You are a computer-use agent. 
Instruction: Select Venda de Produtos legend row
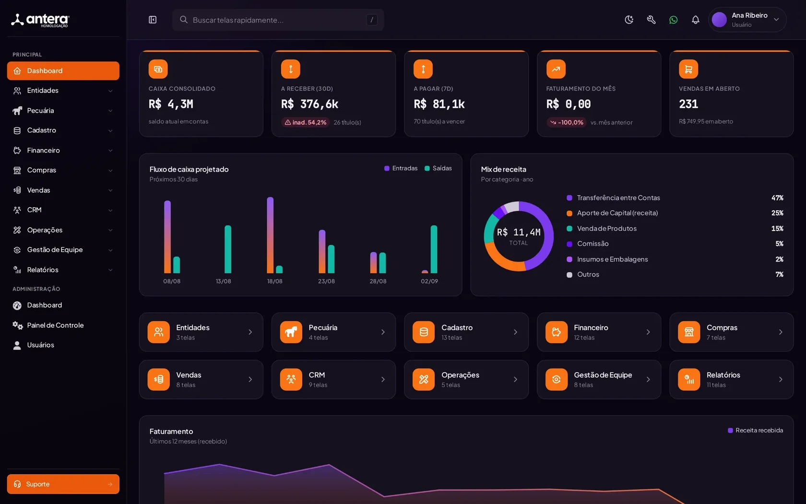click(x=675, y=228)
